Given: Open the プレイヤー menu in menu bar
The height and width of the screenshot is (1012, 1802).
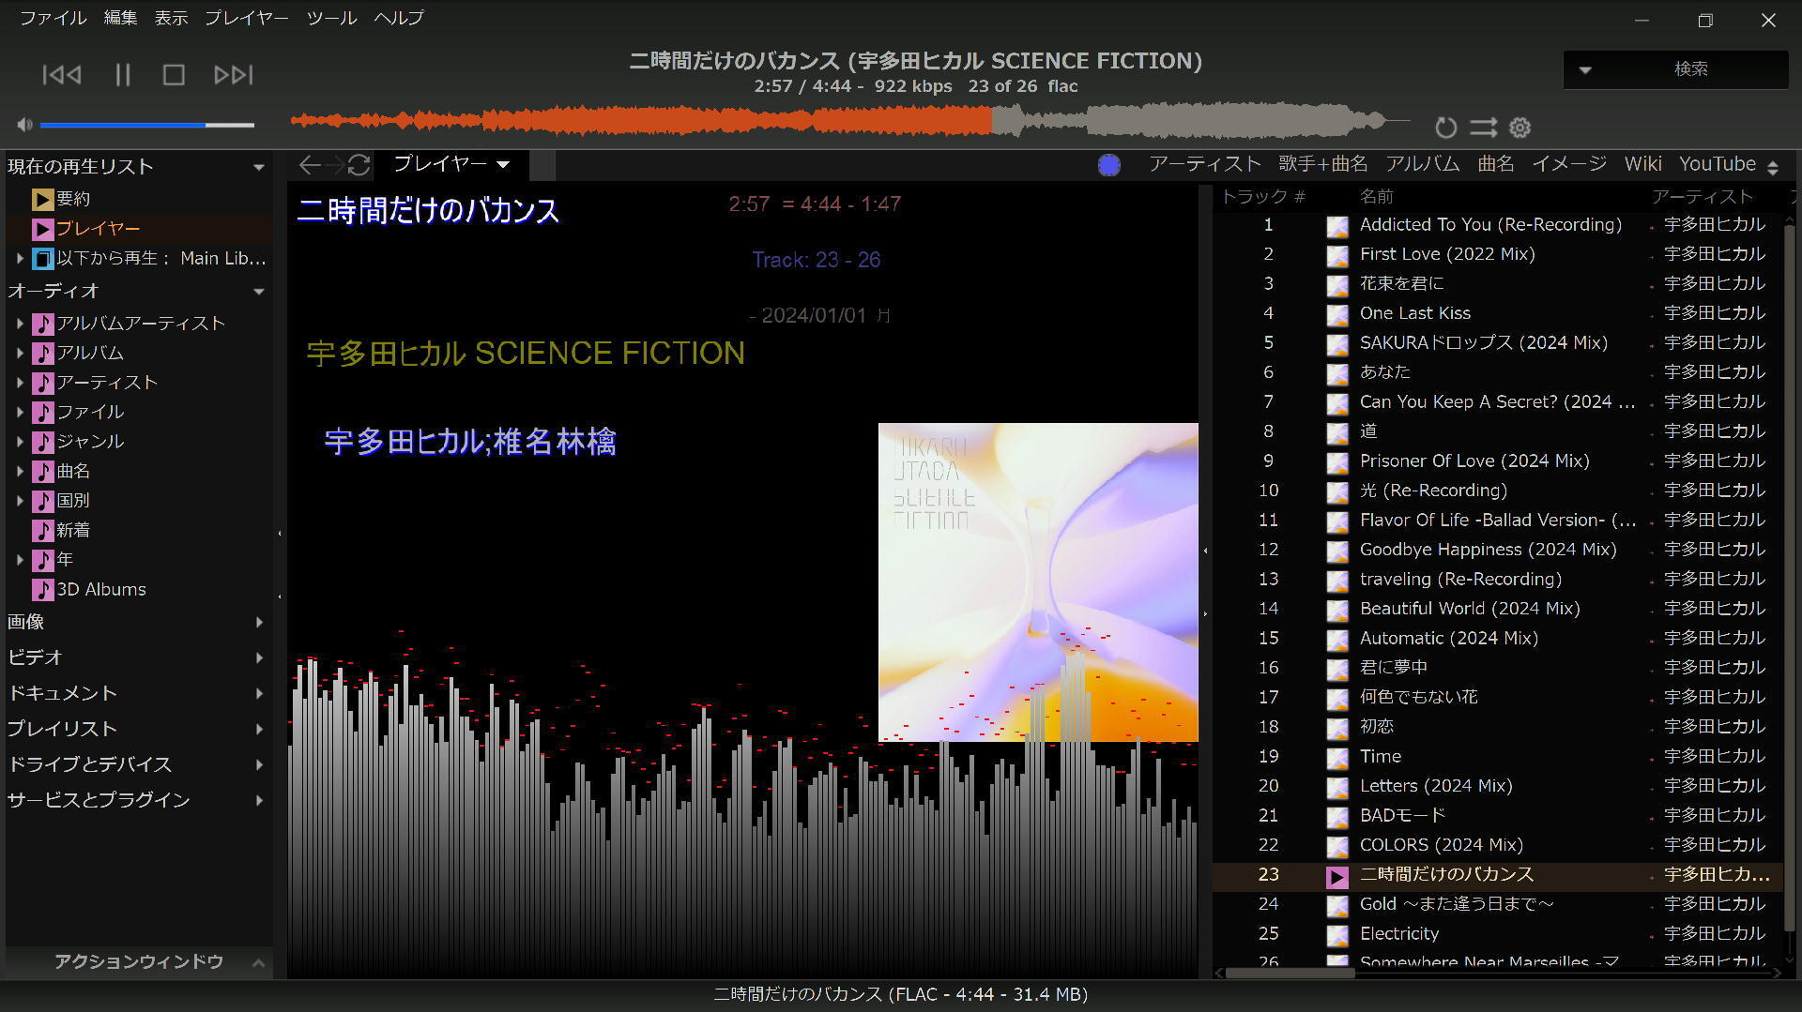Looking at the screenshot, I should pyautogui.click(x=247, y=18).
